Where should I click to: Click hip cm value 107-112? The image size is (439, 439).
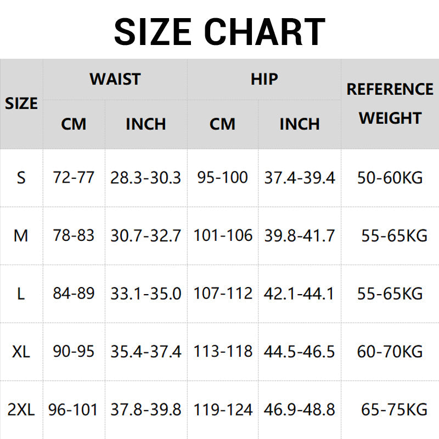click(x=223, y=294)
